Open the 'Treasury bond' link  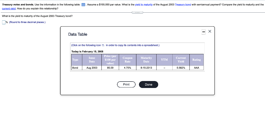(183, 5)
